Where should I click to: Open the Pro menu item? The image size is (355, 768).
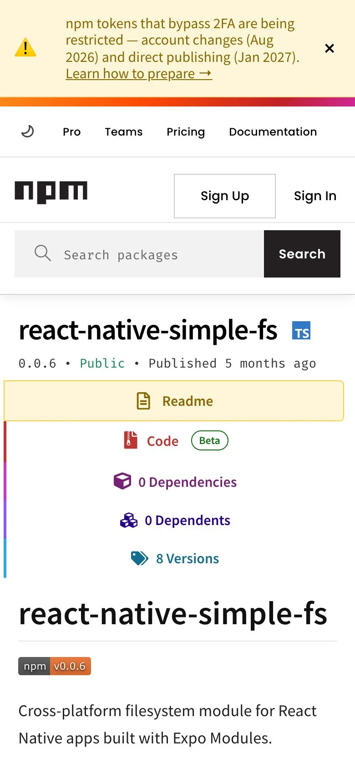(72, 132)
